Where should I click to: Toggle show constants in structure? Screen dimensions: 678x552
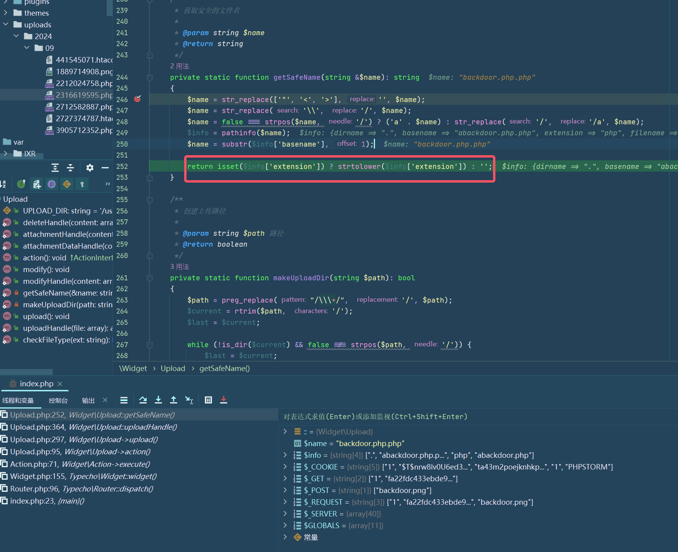pos(67,184)
